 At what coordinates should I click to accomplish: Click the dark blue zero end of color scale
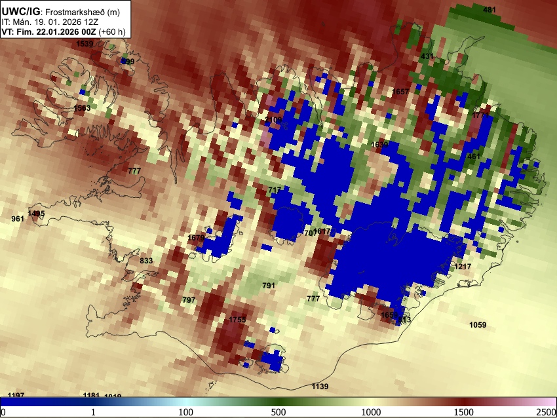click(5, 402)
